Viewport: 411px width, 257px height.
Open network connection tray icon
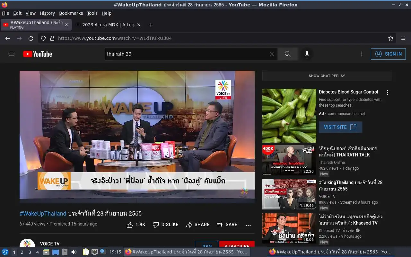coord(94,252)
